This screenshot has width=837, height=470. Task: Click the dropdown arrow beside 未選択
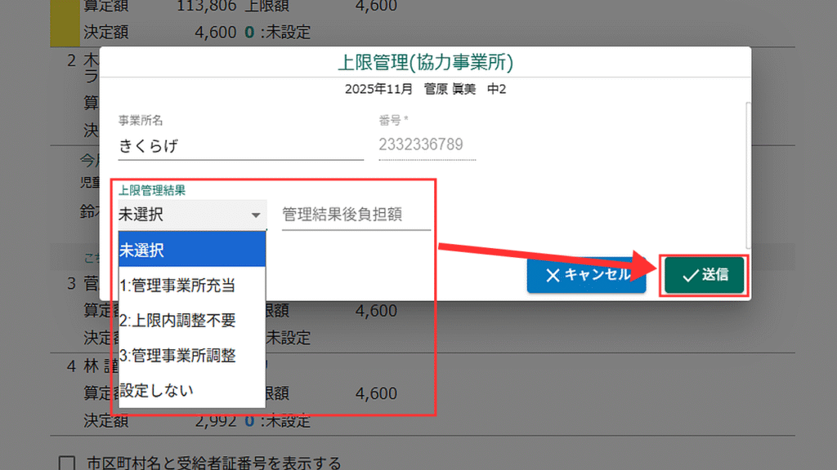(256, 215)
